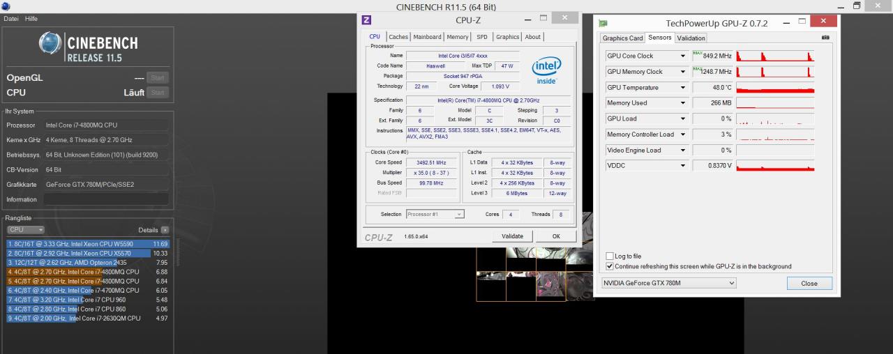Click the Prozessor field in Cinebench
893x354 pixels.
point(105,125)
